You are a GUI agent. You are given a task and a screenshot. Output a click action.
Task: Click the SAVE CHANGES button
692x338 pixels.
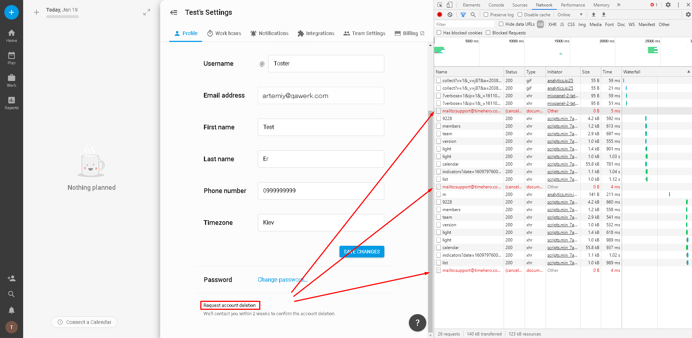[362, 252]
